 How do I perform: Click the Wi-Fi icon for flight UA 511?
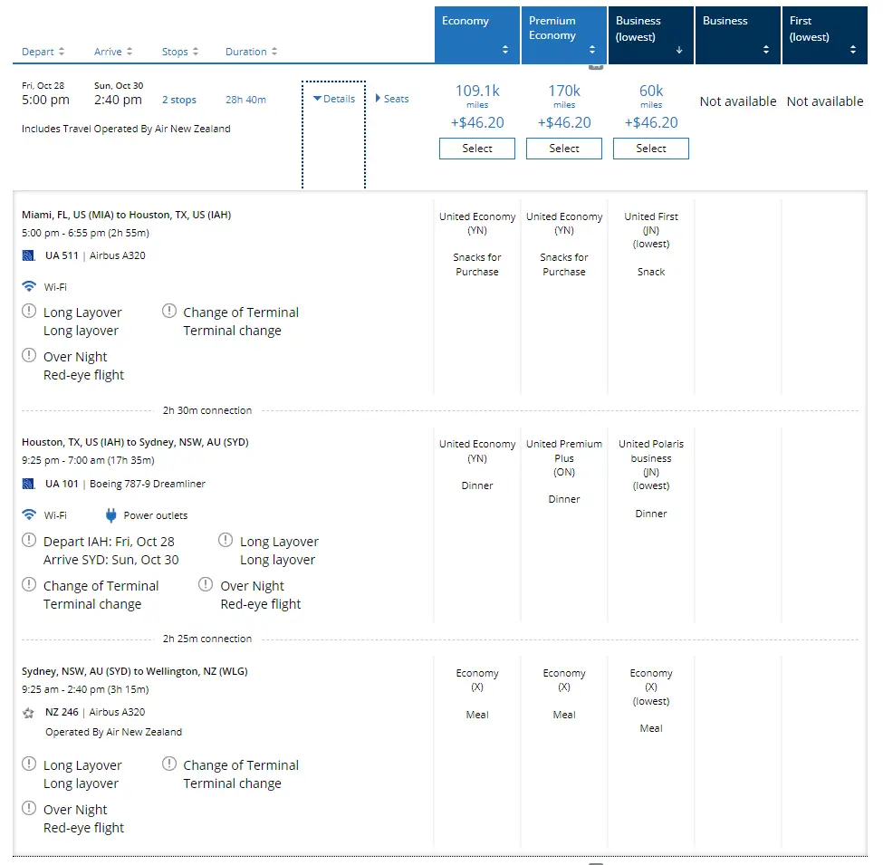(x=29, y=286)
